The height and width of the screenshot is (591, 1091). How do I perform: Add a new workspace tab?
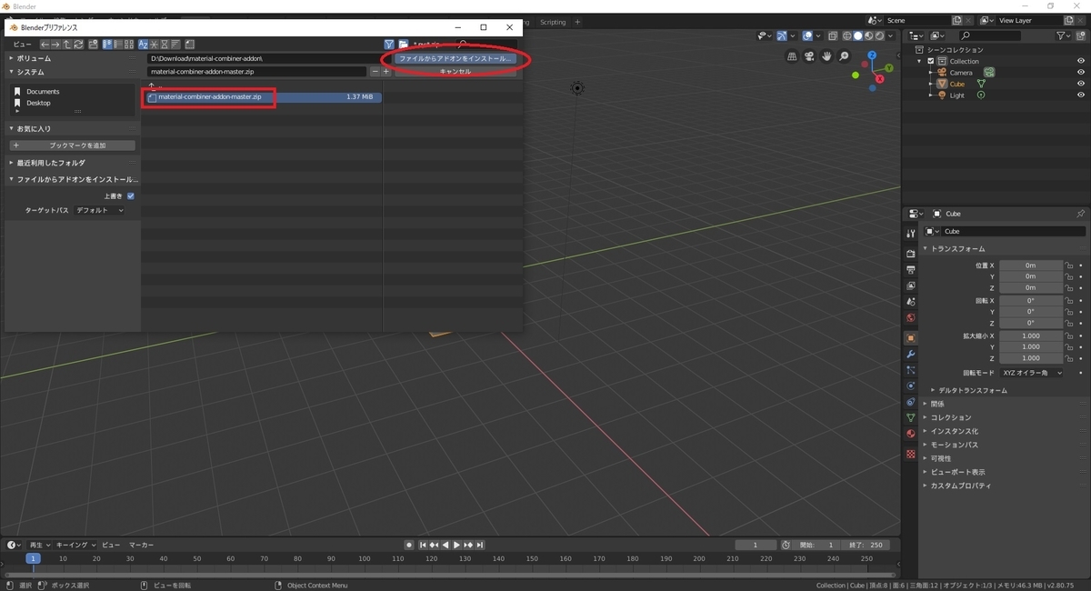(x=577, y=22)
